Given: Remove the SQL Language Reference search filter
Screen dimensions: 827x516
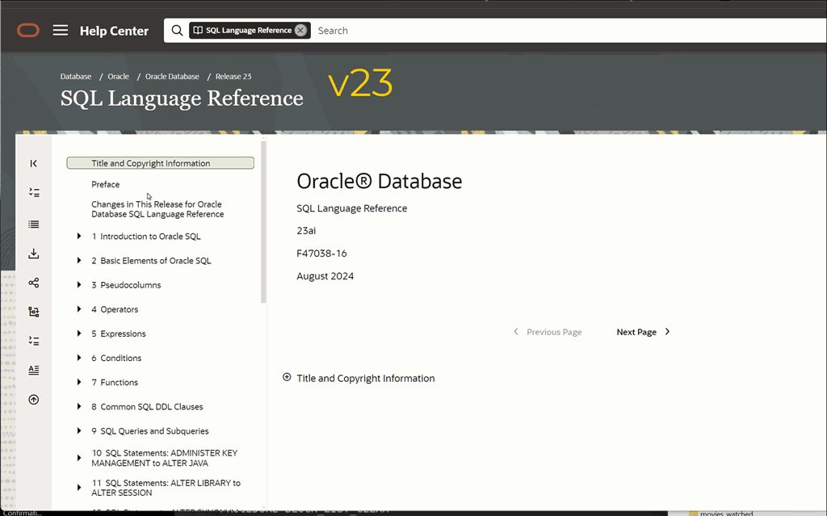Looking at the screenshot, I should point(300,30).
